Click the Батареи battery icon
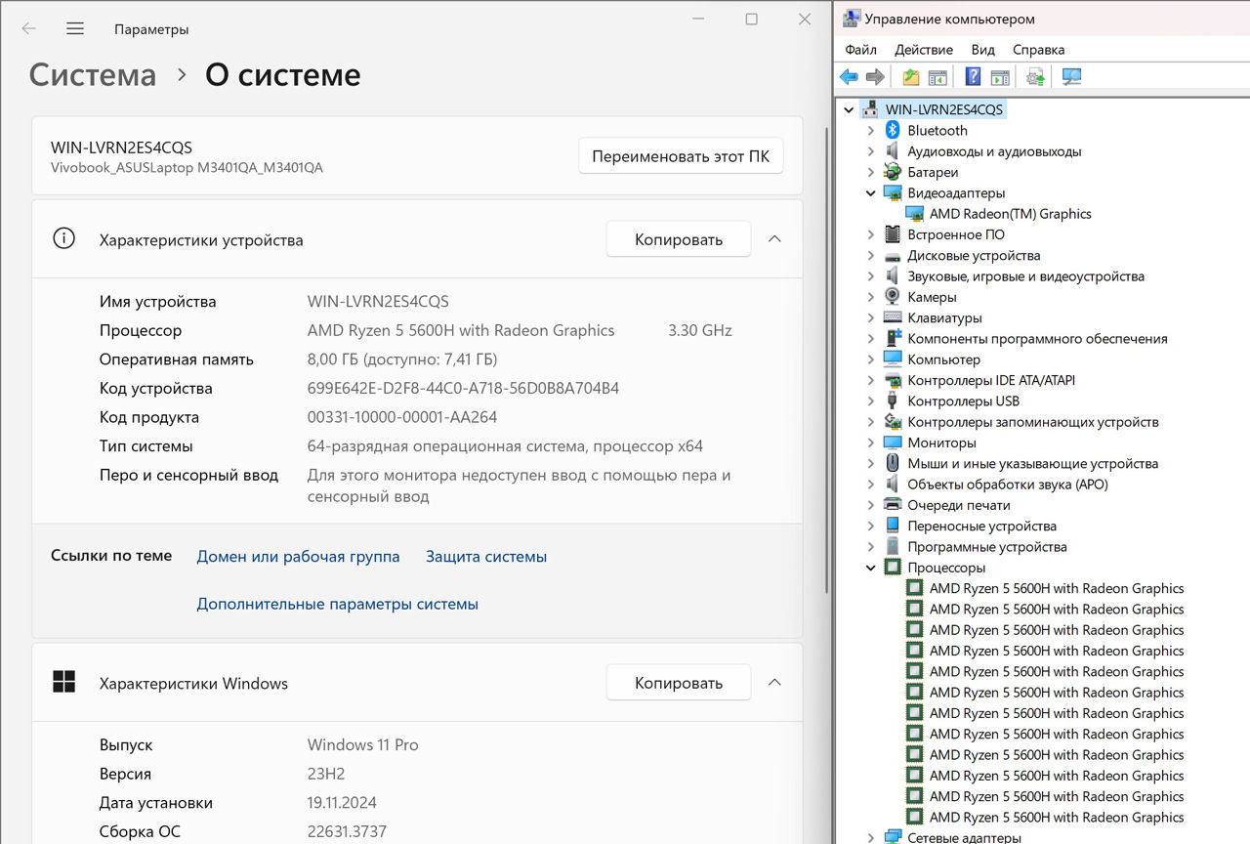The width and height of the screenshot is (1250, 844). [892, 172]
